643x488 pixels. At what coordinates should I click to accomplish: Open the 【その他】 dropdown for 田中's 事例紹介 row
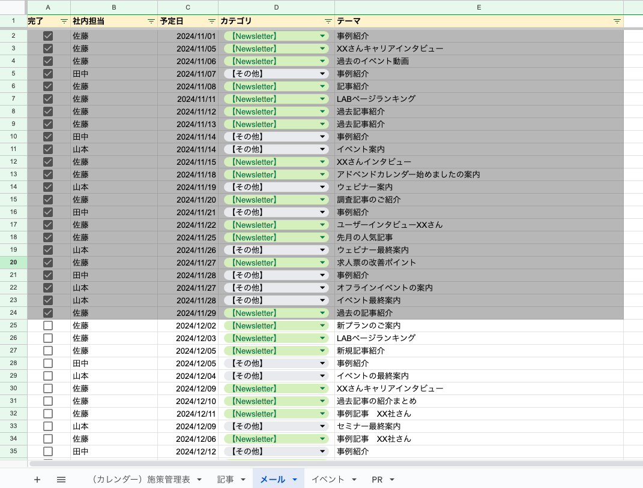coord(322,74)
